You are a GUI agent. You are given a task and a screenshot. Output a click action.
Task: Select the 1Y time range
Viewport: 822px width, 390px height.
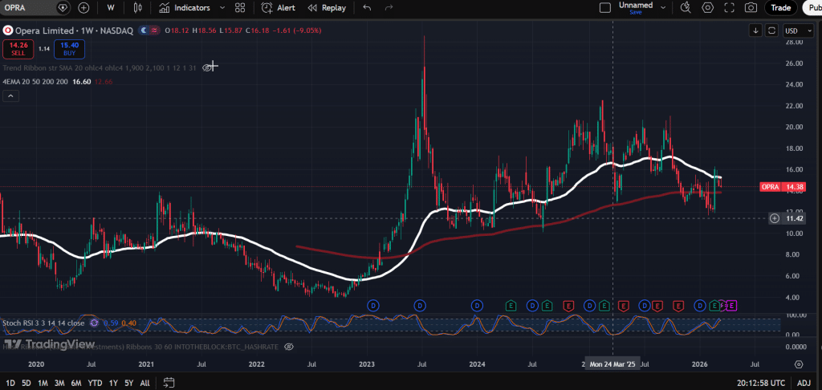click(x=113, y=383)
